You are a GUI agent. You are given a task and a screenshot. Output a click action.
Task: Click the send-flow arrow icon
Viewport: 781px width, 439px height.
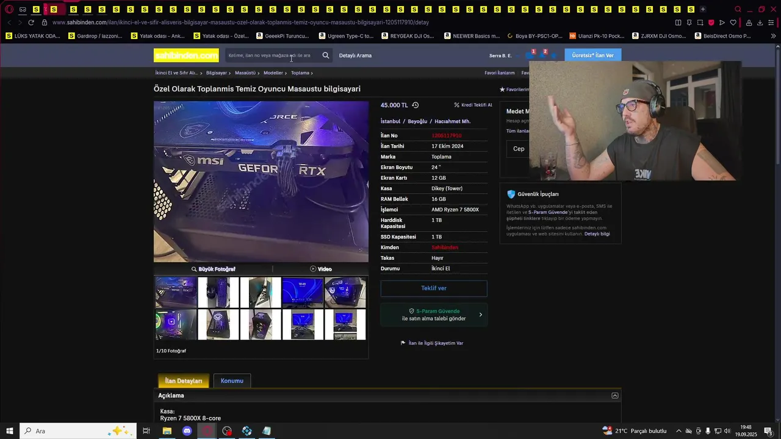coord(722,23)
